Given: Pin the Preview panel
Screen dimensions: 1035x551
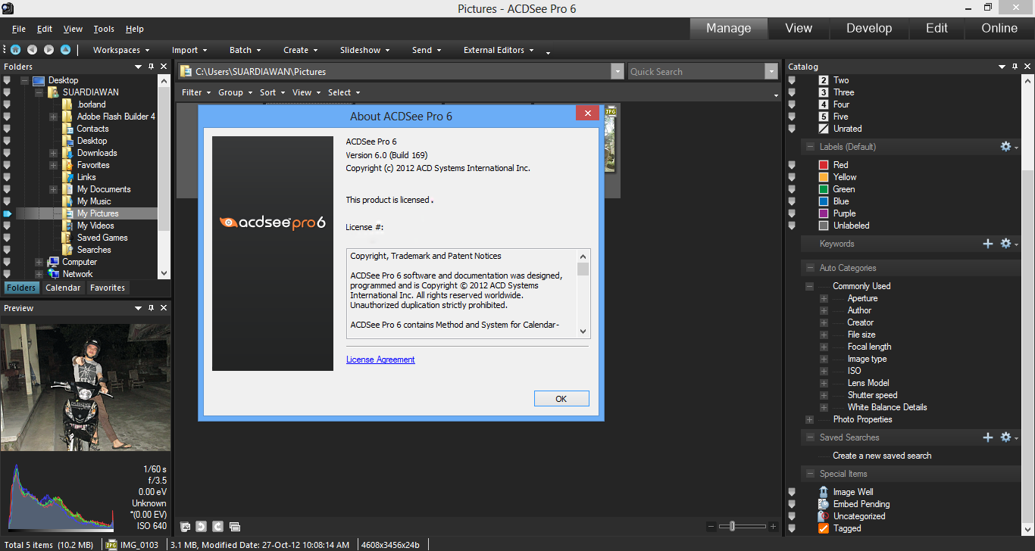Looking at the screenshot, I should [152, 308].
